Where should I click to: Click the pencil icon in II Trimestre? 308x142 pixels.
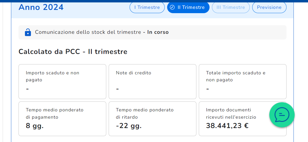coord(173,8)
